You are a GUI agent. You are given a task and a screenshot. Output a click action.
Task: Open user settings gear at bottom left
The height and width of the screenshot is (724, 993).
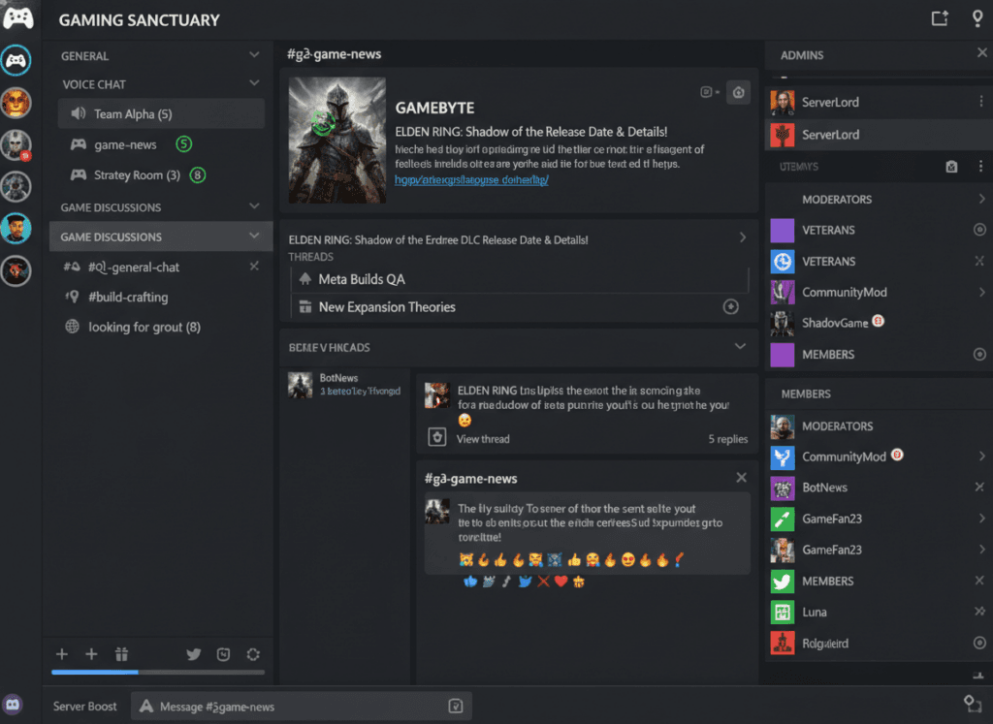(252, 654)
